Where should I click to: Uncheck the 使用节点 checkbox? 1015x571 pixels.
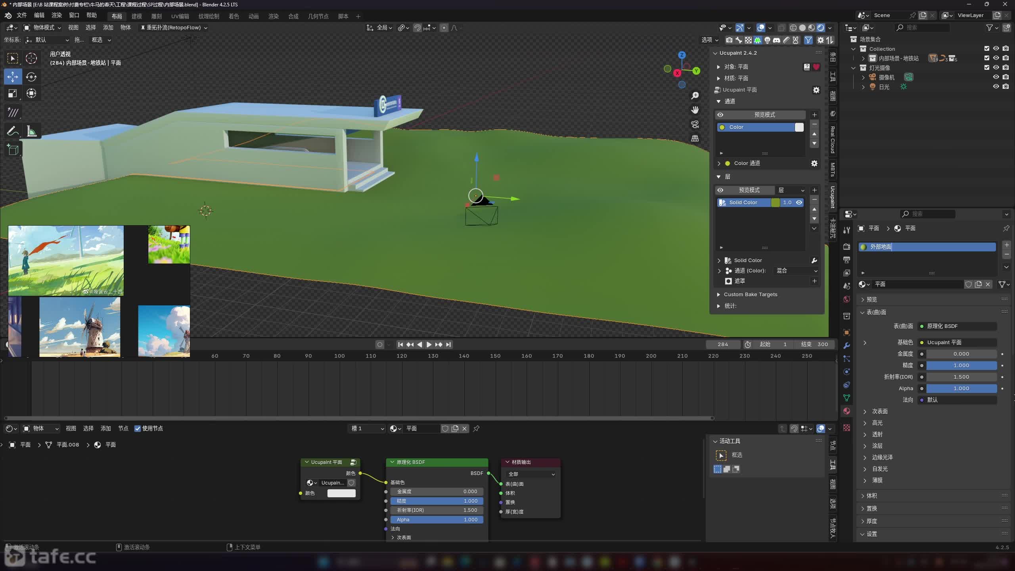[x=138, y=428]
